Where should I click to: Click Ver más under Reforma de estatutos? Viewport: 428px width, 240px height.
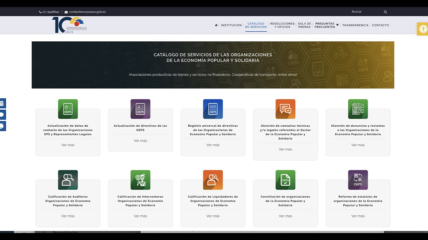click(x=358, y=216)
